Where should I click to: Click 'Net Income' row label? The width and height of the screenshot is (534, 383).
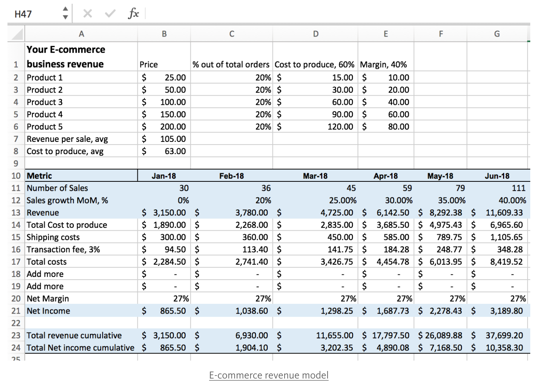click(x=81, y=311)
